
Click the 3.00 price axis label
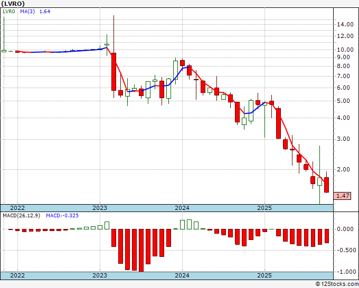(x=343, y=139)
